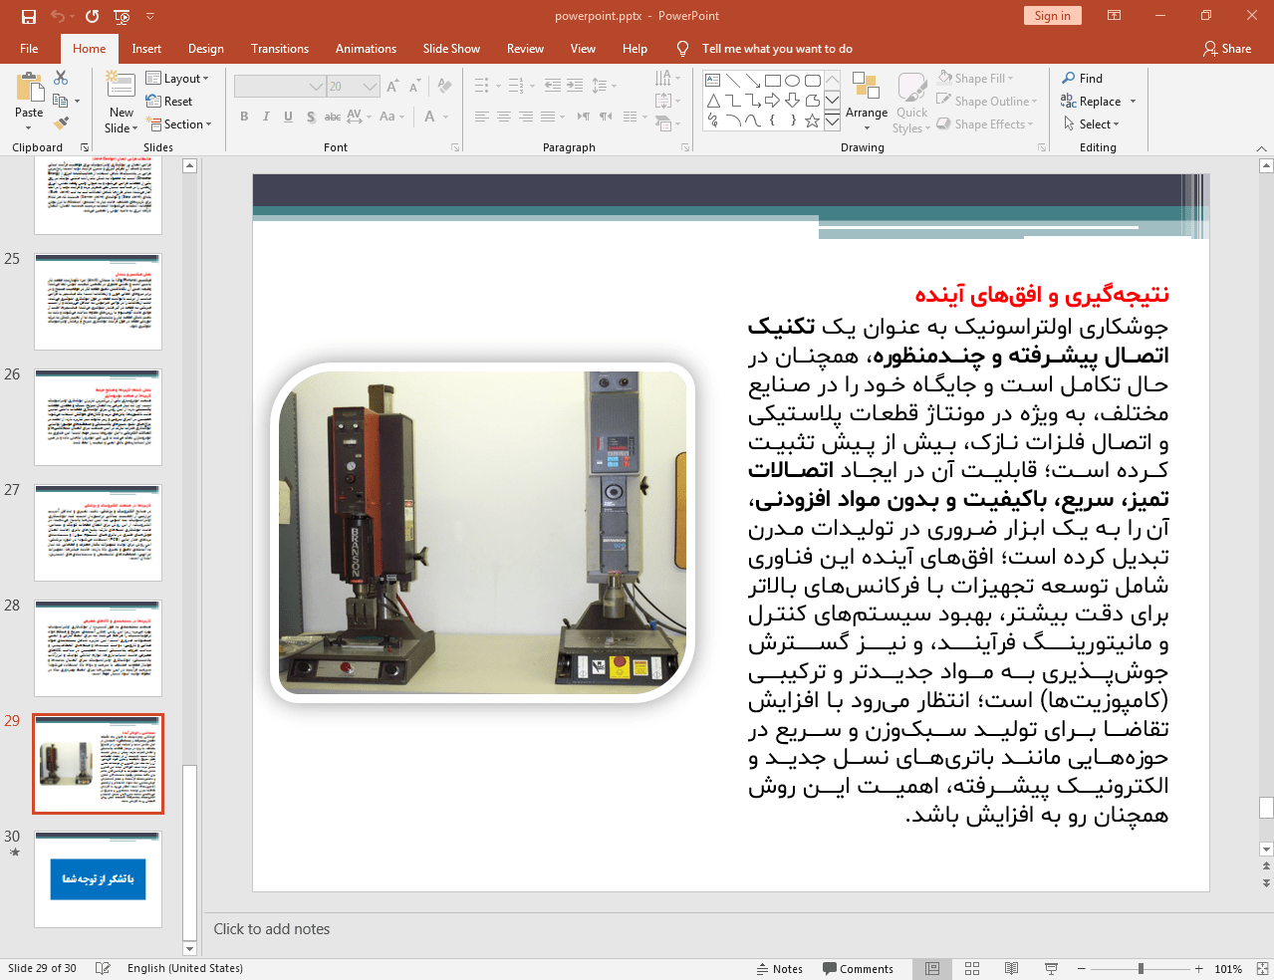Adjust the zoom slider

pos(1141,968)
